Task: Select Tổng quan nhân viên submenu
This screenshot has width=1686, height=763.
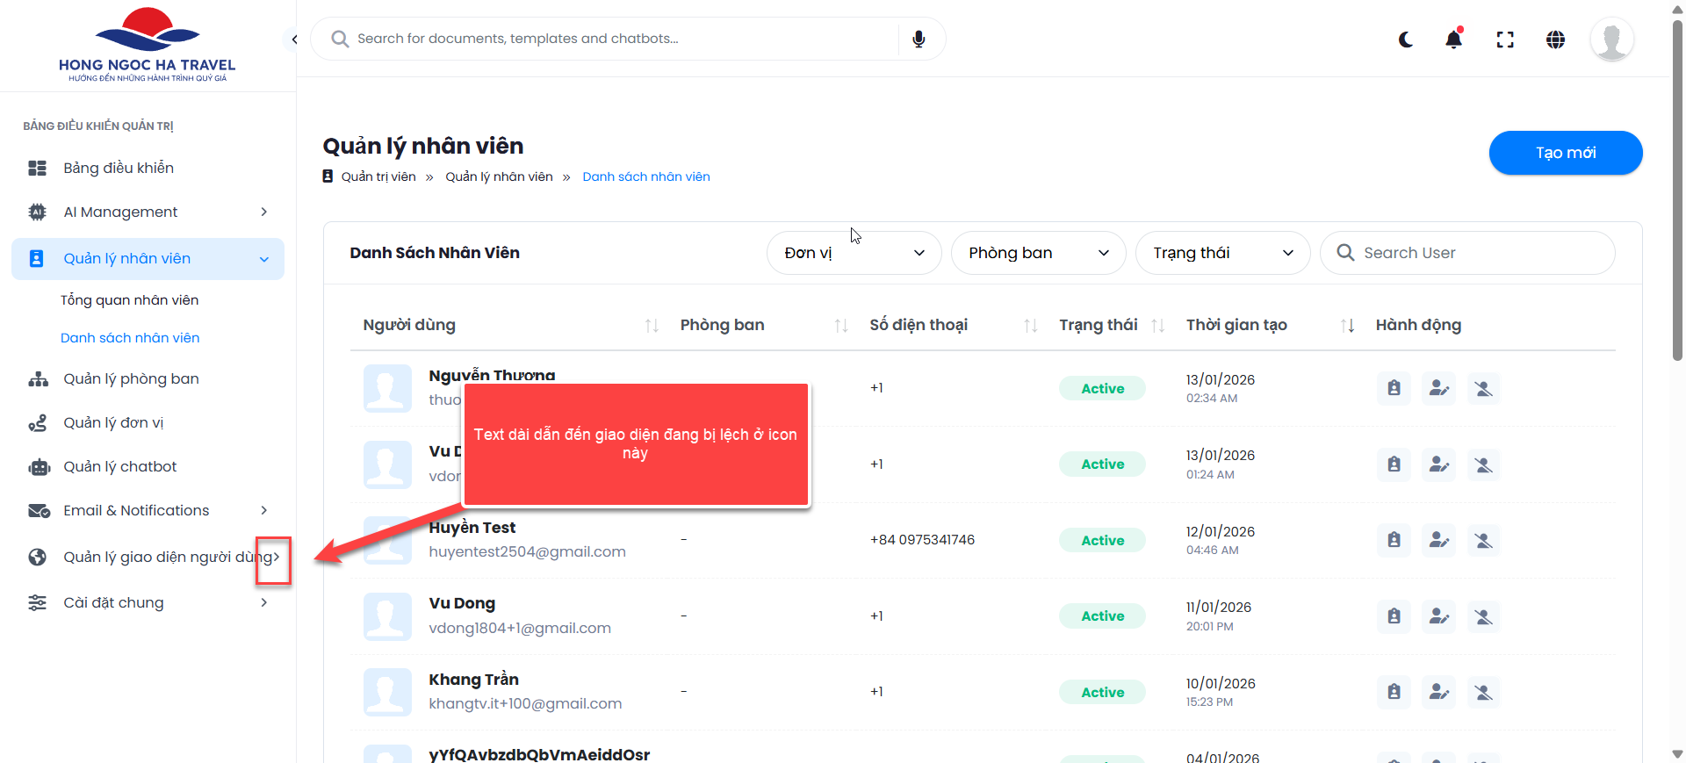Action: pyautogui.click(x=129, y=300)
